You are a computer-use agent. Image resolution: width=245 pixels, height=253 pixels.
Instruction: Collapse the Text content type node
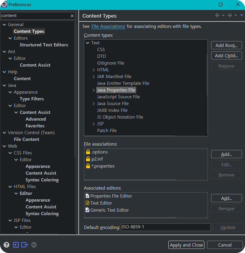click(87, 43)
